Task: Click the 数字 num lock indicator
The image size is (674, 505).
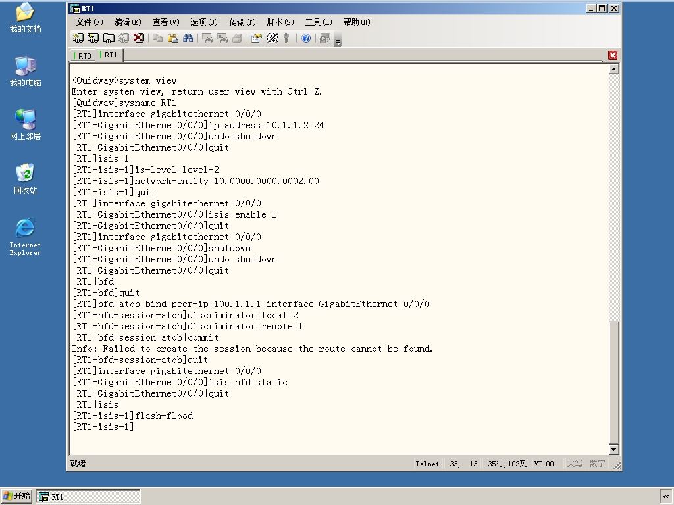Action: 598,464
